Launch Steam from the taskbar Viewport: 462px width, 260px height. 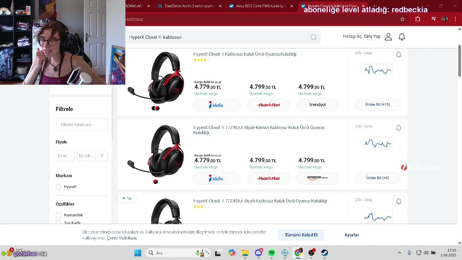click(324, 253)
